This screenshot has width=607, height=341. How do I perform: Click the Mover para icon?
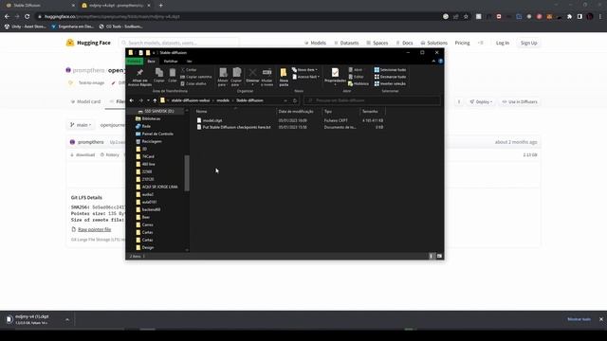pos(223,73)
